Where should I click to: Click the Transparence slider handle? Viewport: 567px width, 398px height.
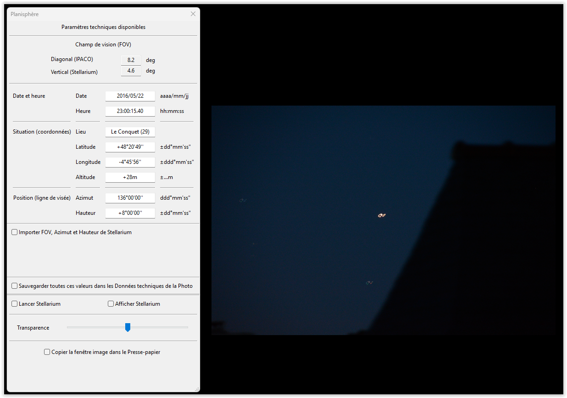[x=128, y=327]
